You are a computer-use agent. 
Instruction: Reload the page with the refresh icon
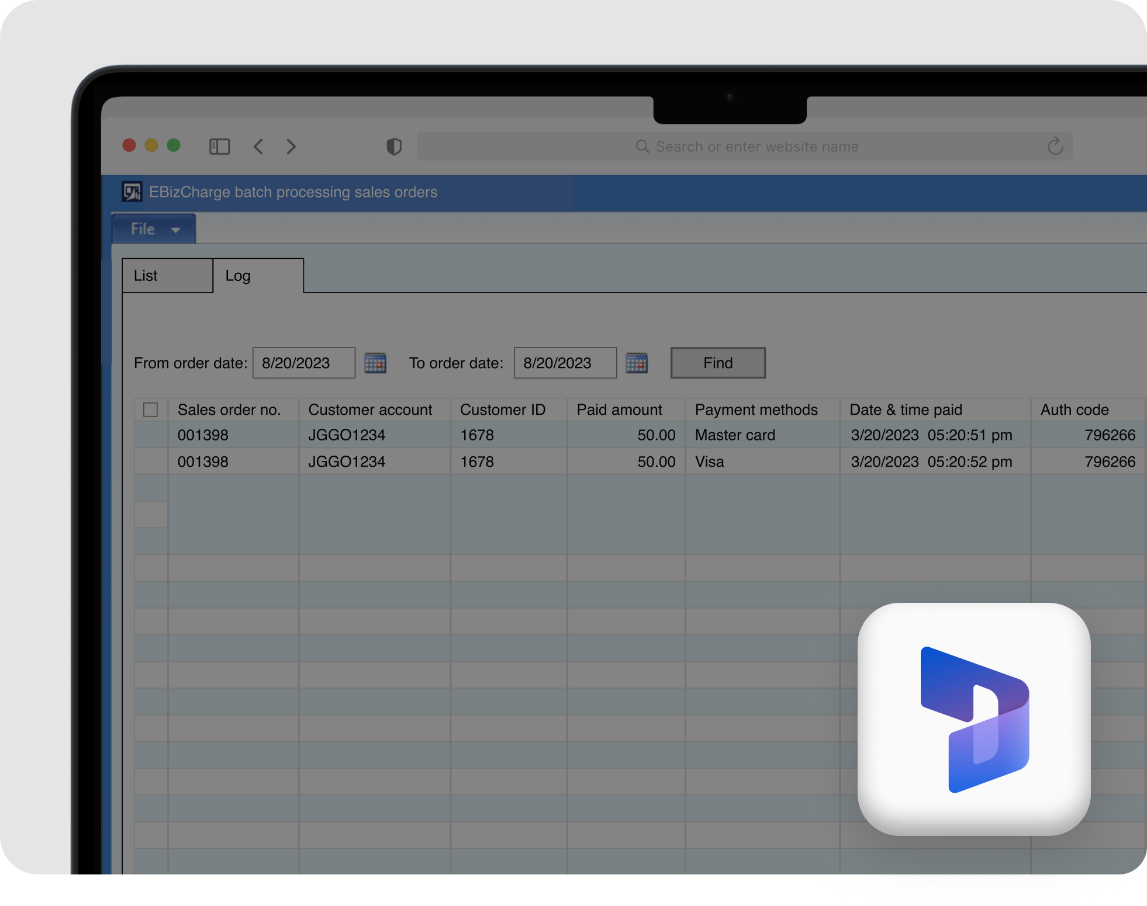(1055, 146)
